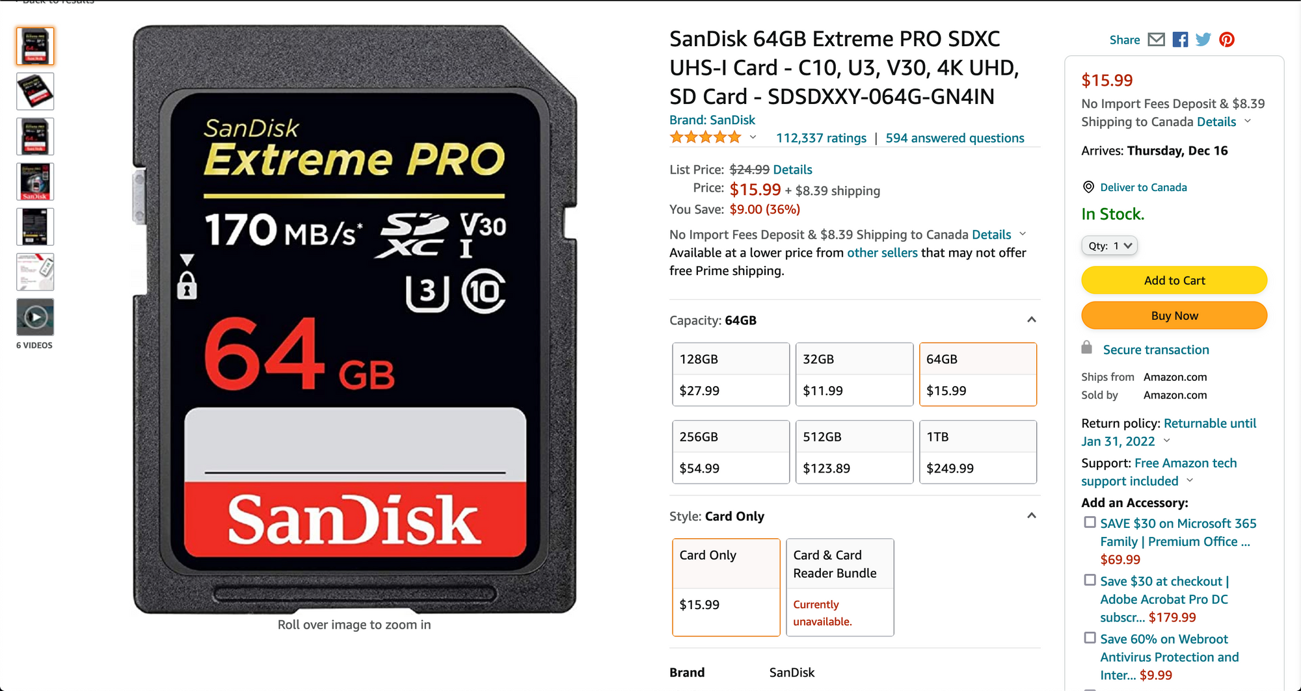Open the 594 answered questions link
1301x691 pixels.
click(954, 138)
